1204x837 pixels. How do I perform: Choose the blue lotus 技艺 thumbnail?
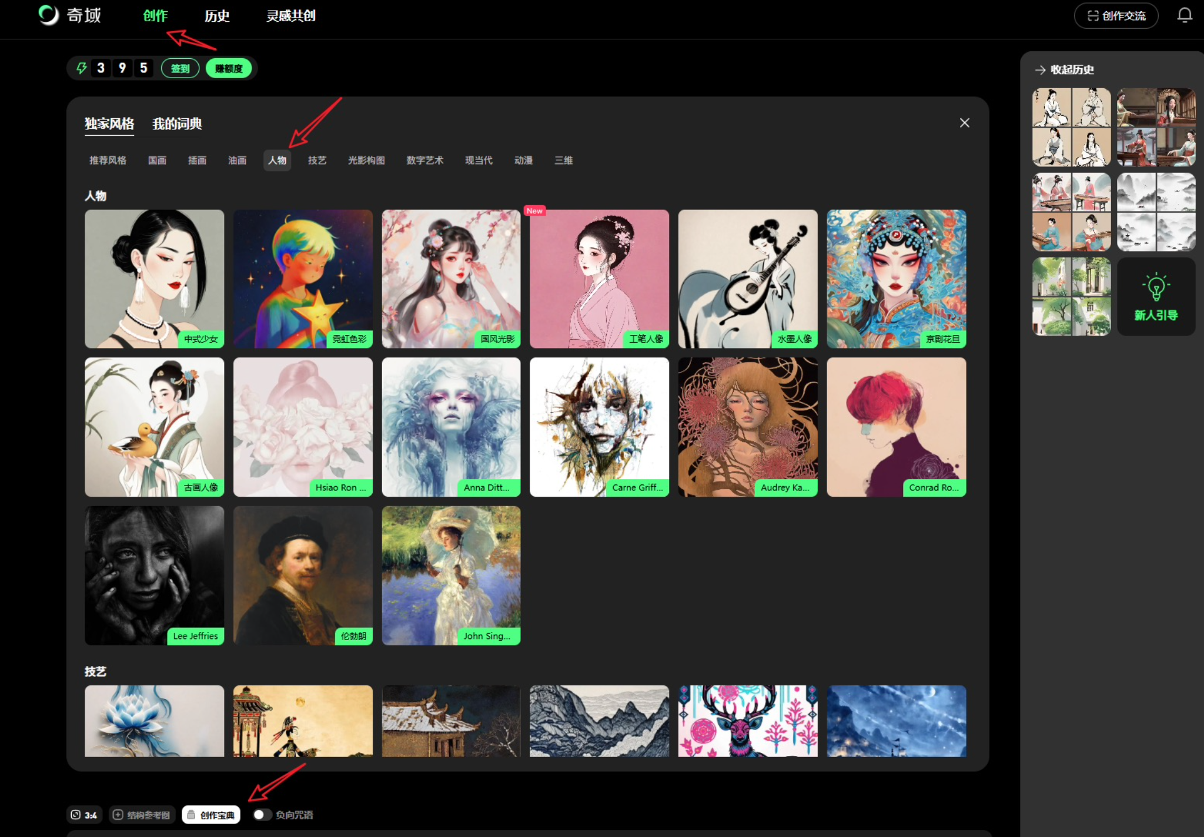click(x=154, y=721)
